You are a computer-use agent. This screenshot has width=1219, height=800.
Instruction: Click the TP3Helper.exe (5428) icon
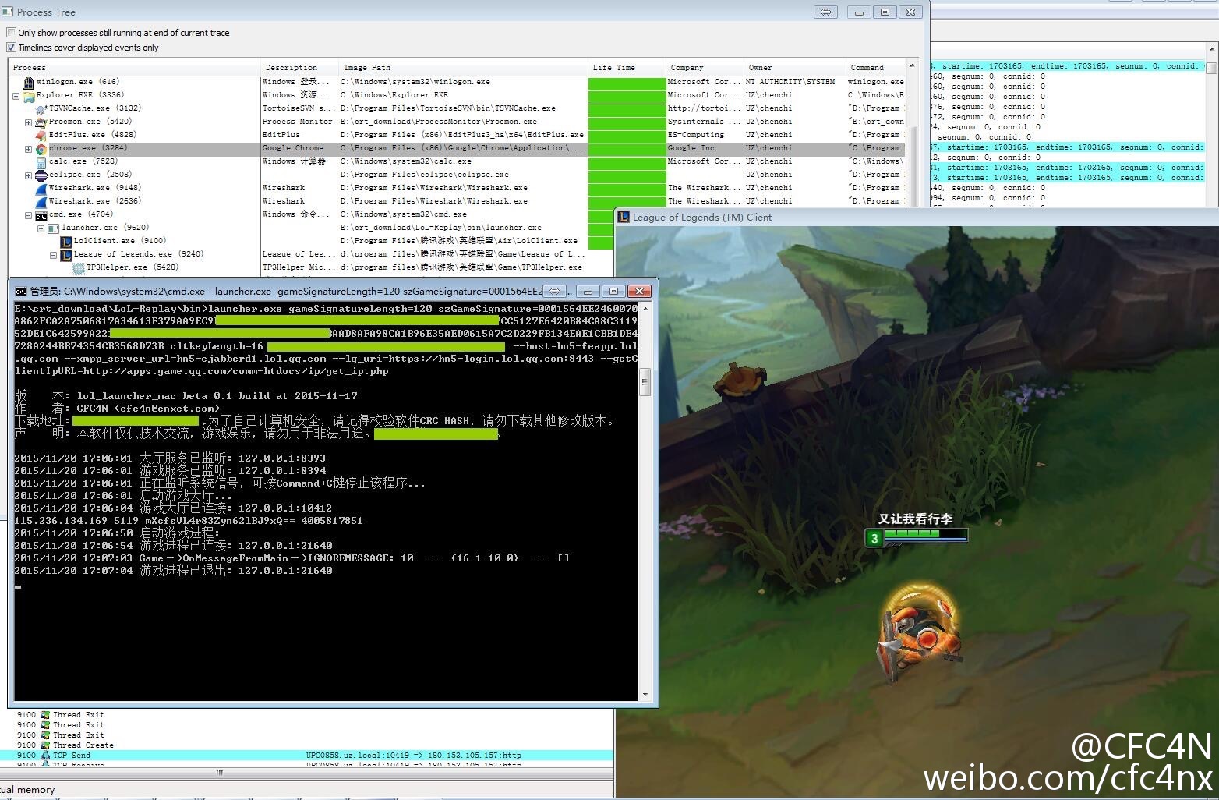79,268
